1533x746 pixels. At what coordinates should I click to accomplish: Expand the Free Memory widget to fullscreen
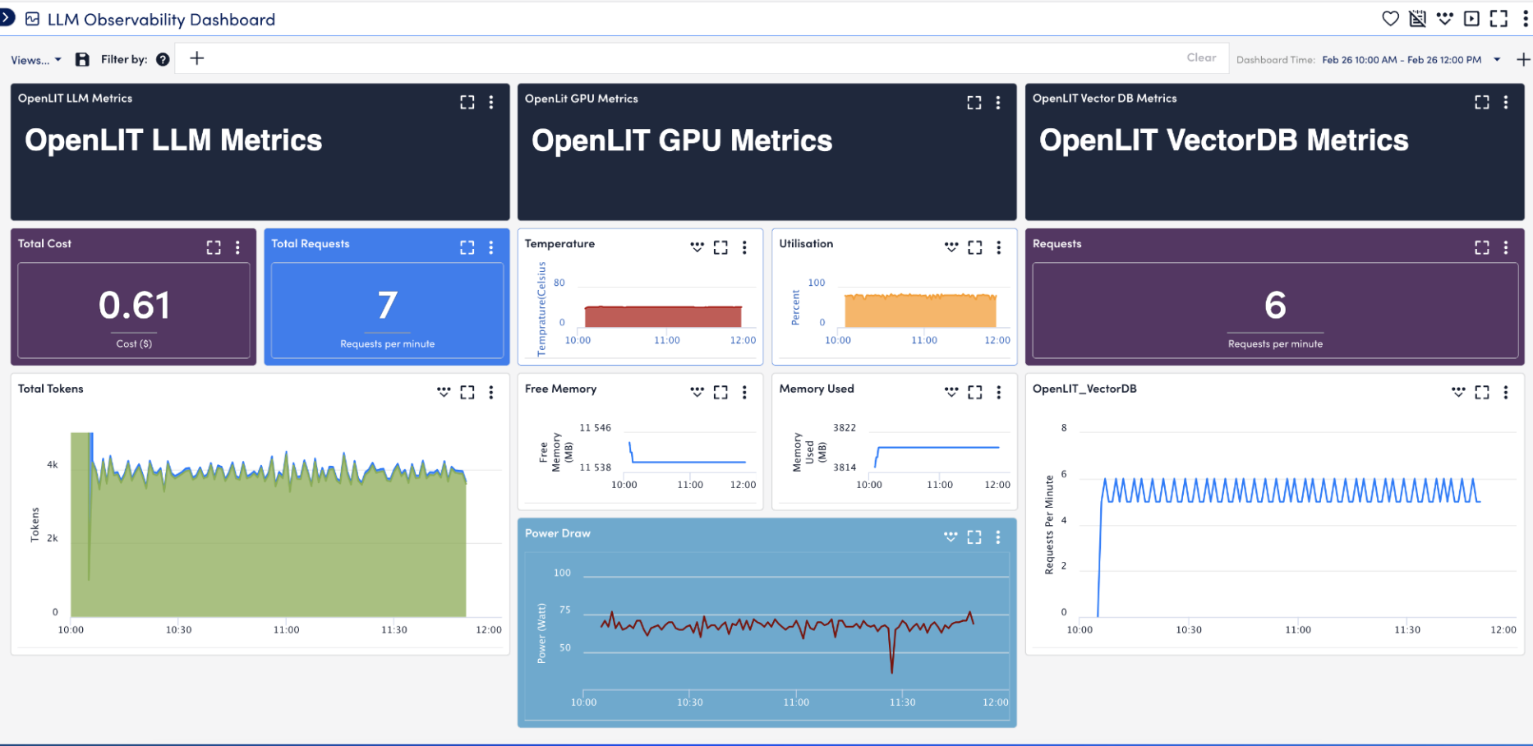(x=720, y=393)
